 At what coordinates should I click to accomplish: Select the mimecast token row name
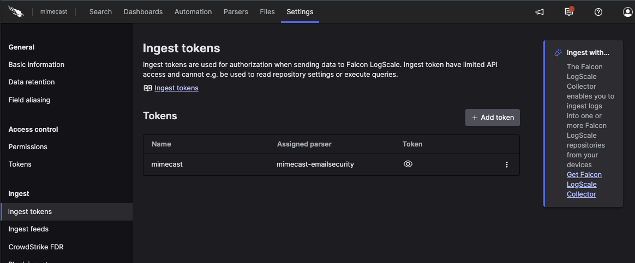point(167,164)
